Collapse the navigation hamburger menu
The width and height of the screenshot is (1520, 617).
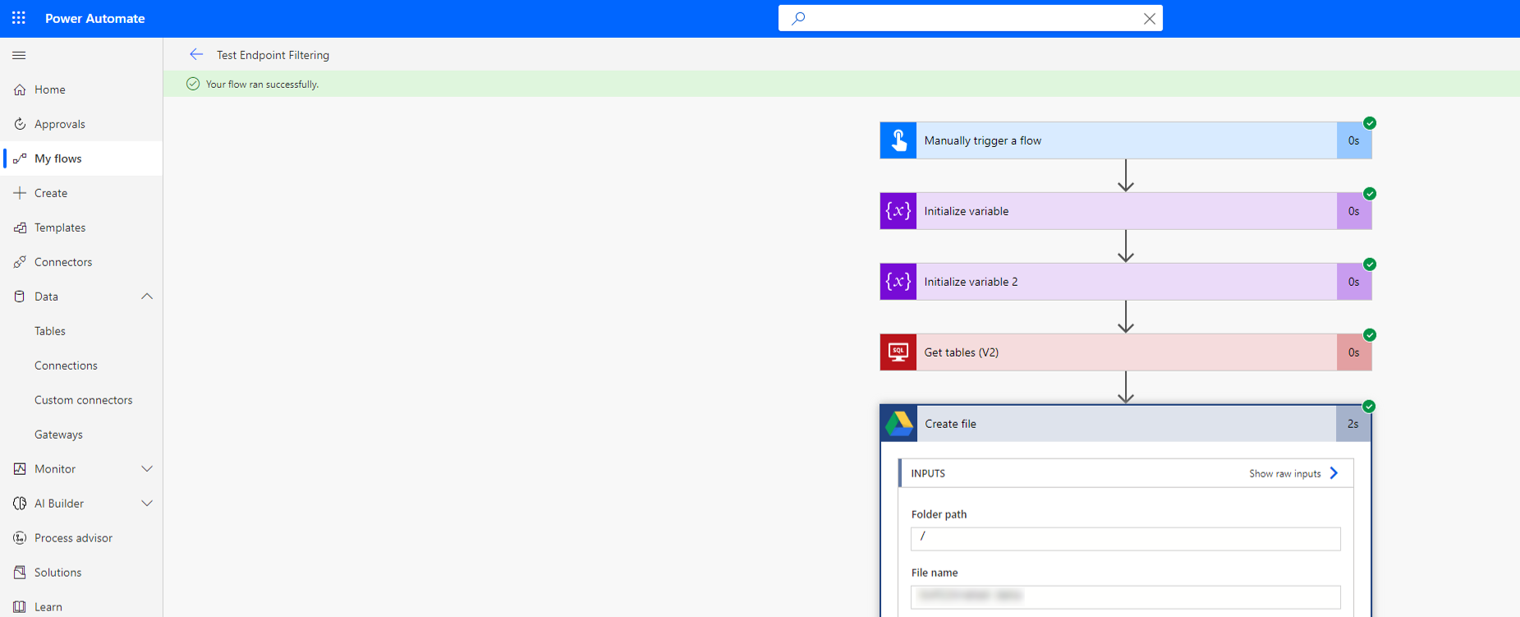click(x=19, y=55)
